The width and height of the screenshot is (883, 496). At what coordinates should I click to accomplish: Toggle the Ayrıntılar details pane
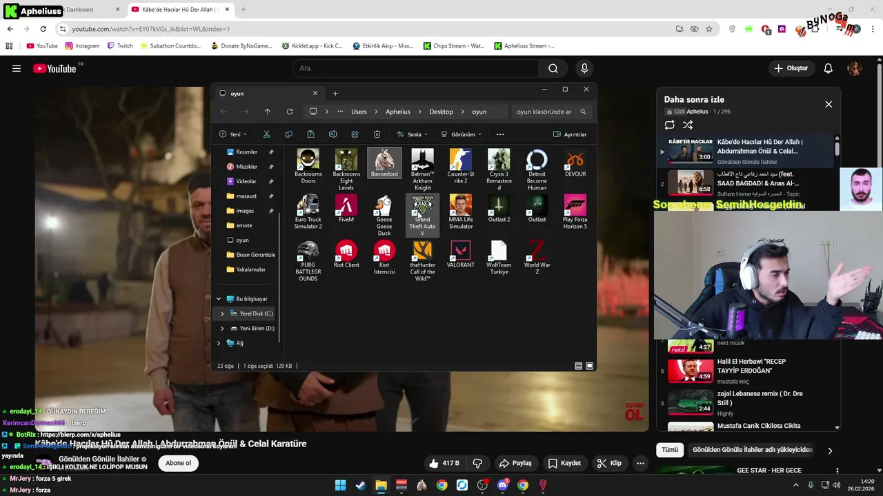tap(570, 134)
